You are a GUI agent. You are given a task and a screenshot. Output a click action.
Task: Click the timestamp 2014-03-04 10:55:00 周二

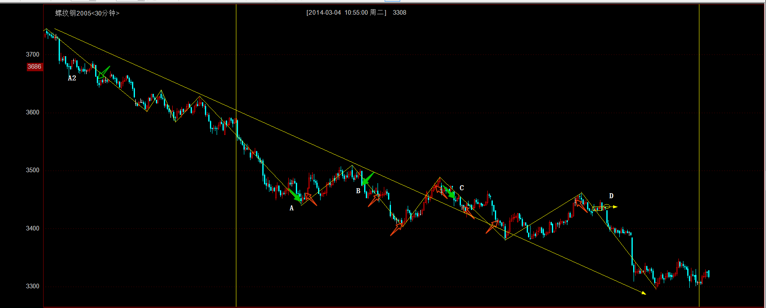click(346, 13)
